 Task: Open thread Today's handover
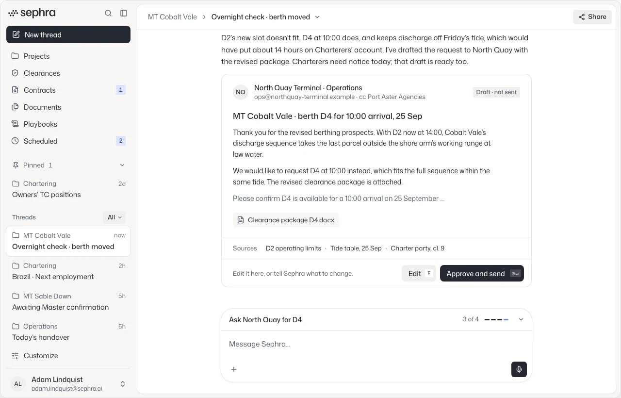[68, 332]
